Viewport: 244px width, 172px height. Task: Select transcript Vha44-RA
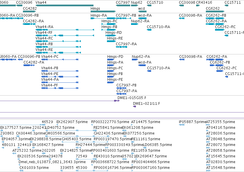tap(44, 27)
